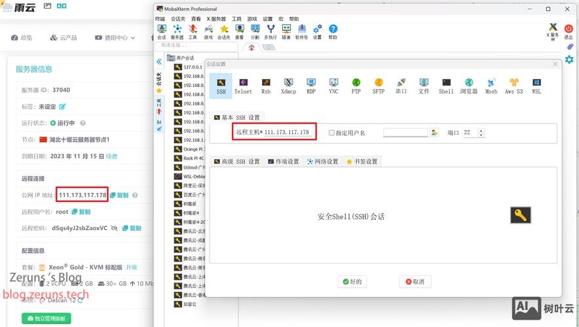Copy the root username in 雨云 page
The image size is (579, 327).
(81, 212)
